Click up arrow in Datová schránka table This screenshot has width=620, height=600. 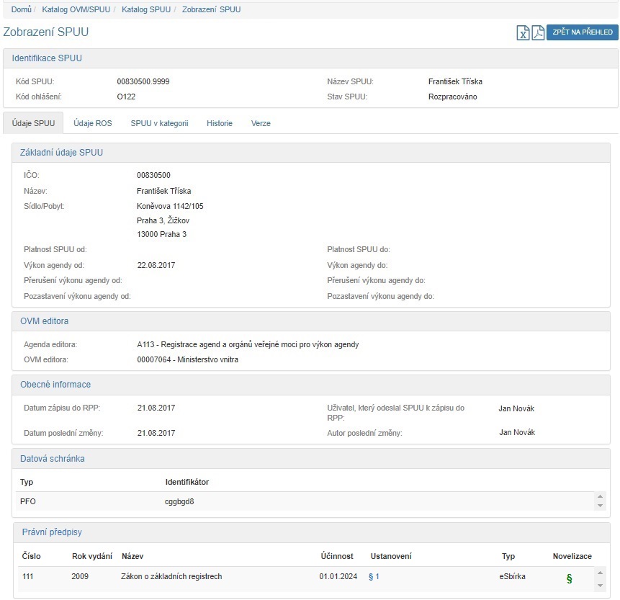point(600,497)
